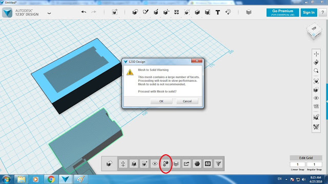Click the Angular Snap value field
Screen dimensions: 328x184
pyautogui.click(x=314, y=165)
